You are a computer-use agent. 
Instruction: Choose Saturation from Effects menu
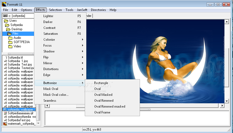coord(60,34)
